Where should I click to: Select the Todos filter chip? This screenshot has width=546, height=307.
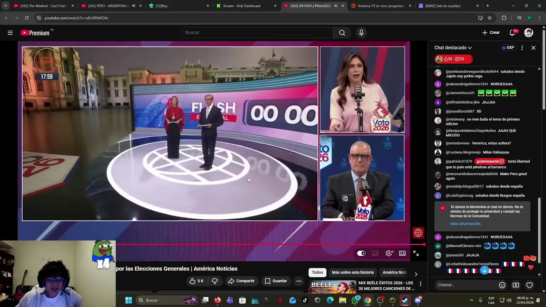click(317, 272)
